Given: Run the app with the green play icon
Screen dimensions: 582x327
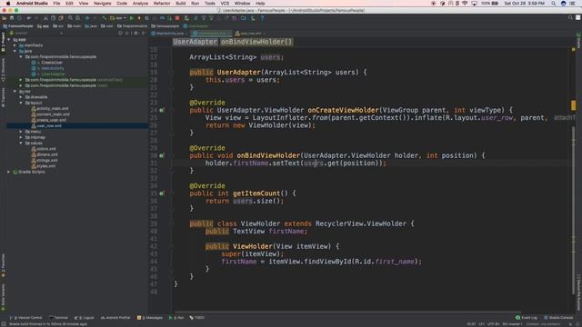Looking at the screenshot, I should [131, 18].
